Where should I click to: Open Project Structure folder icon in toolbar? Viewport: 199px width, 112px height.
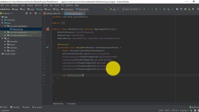[x=177, y=9]
